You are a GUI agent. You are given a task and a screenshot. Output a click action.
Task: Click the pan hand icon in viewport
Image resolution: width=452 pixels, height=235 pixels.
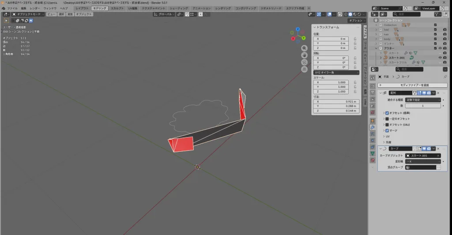tap(305, 55)
